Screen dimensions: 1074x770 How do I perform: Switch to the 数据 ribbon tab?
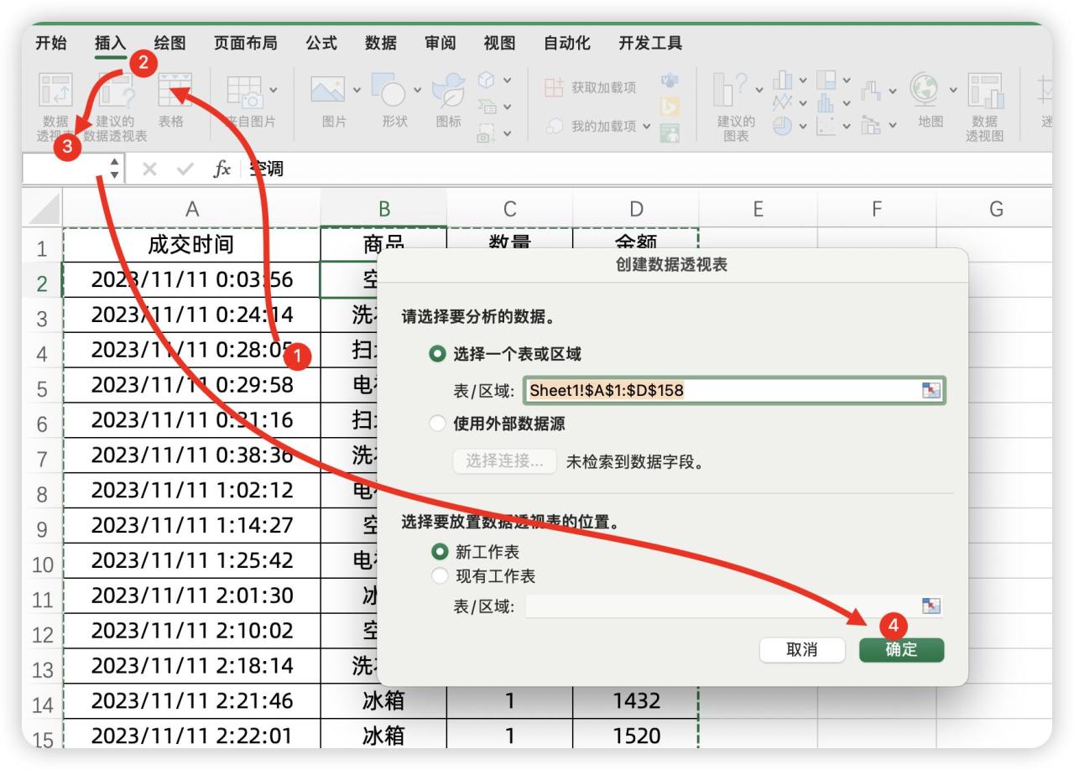381,43
